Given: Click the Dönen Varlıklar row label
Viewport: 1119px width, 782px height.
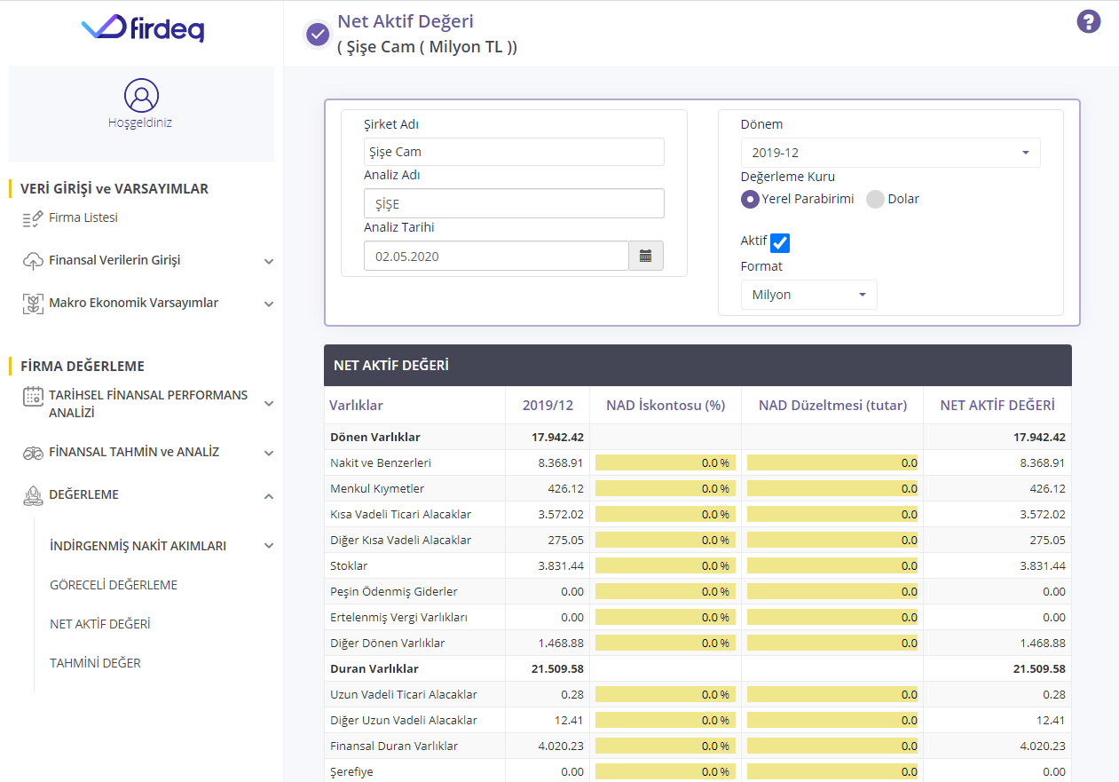Looking at the screenshot, I should (x=374, y=437).
